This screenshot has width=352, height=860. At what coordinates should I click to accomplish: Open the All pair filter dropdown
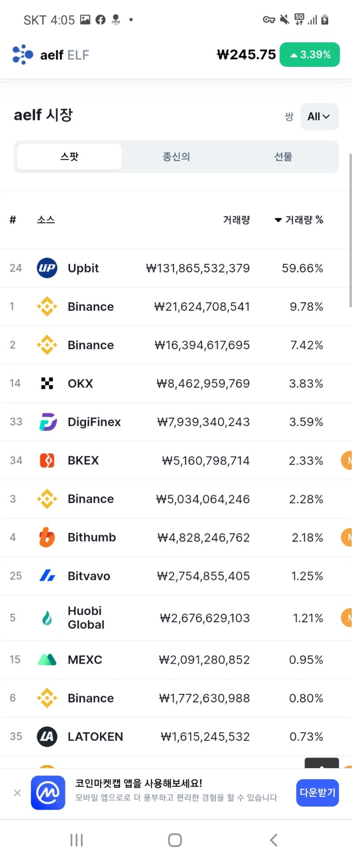pyautogui.click(x=319, y=117)
